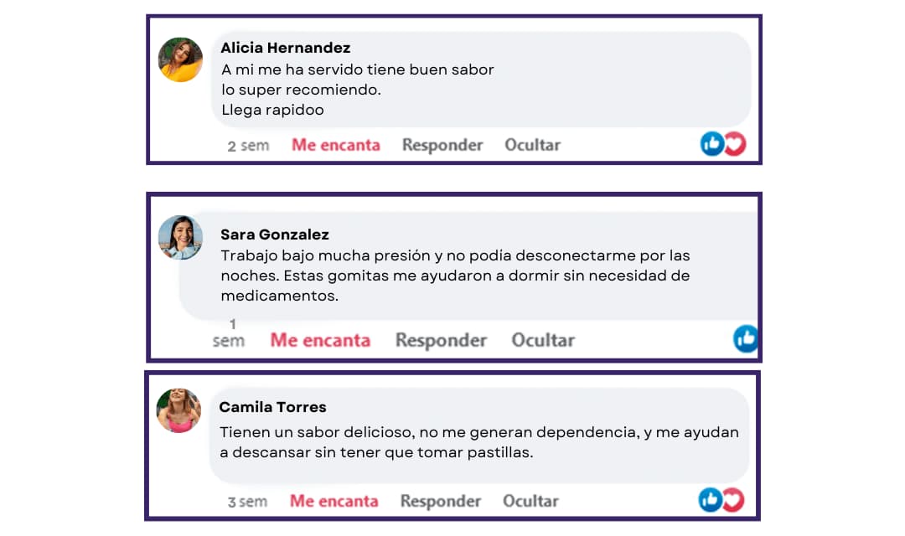Click the heart reaction icon on Alicia Hernandez's comment
This screenshot has width=905, height=536.
pyautogui.click(x=734, y=144)
